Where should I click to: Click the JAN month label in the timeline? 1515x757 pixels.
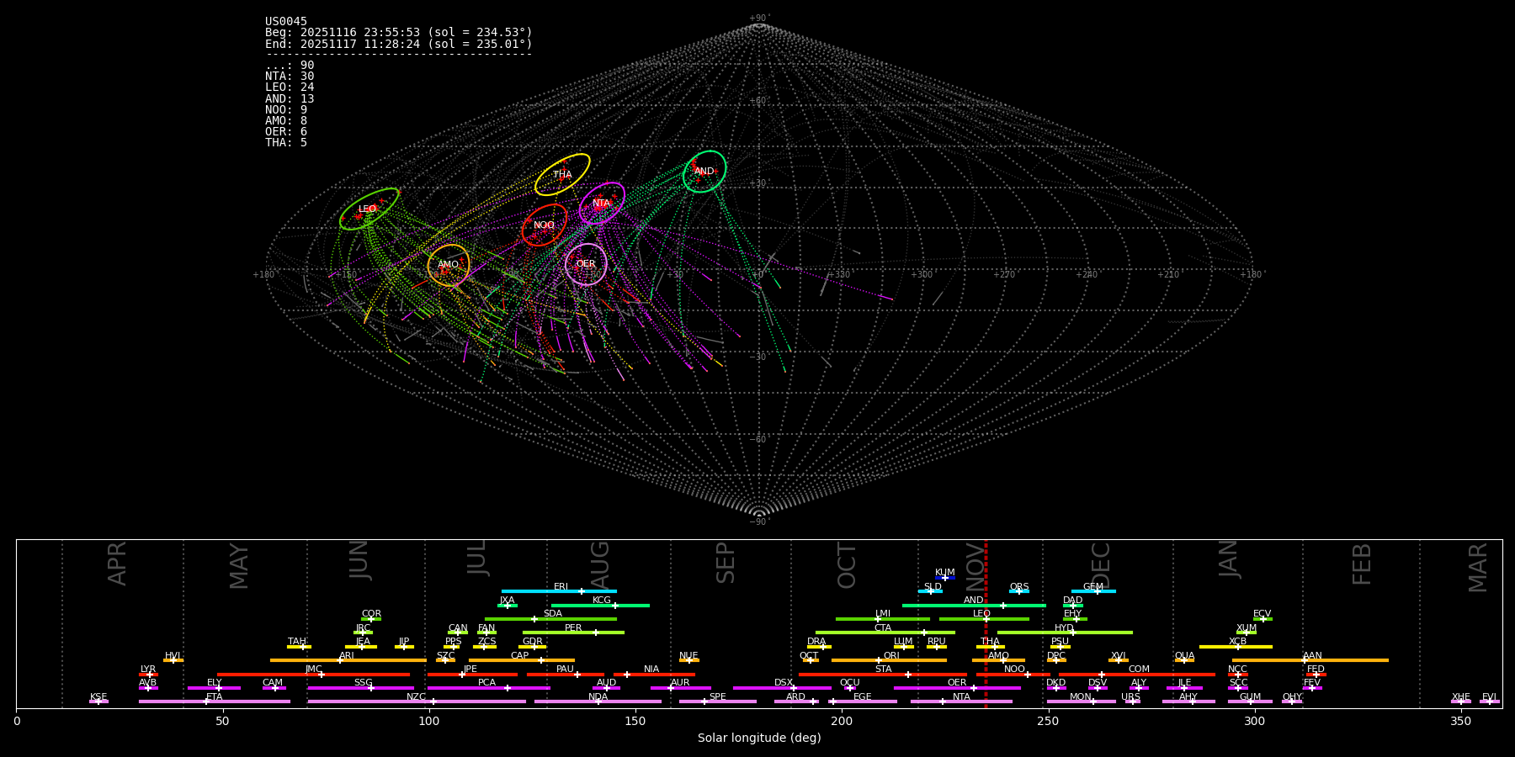click(x=1229, y=559)
